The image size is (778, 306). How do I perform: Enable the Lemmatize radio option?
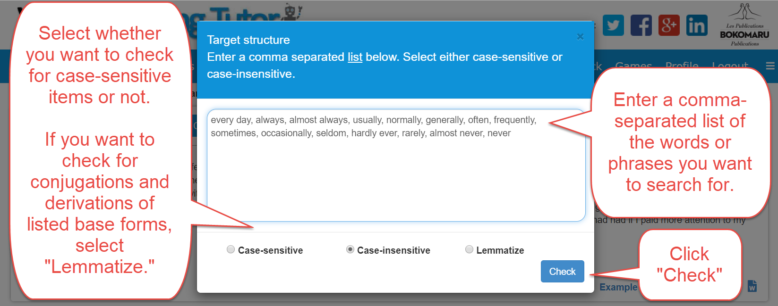469,249
